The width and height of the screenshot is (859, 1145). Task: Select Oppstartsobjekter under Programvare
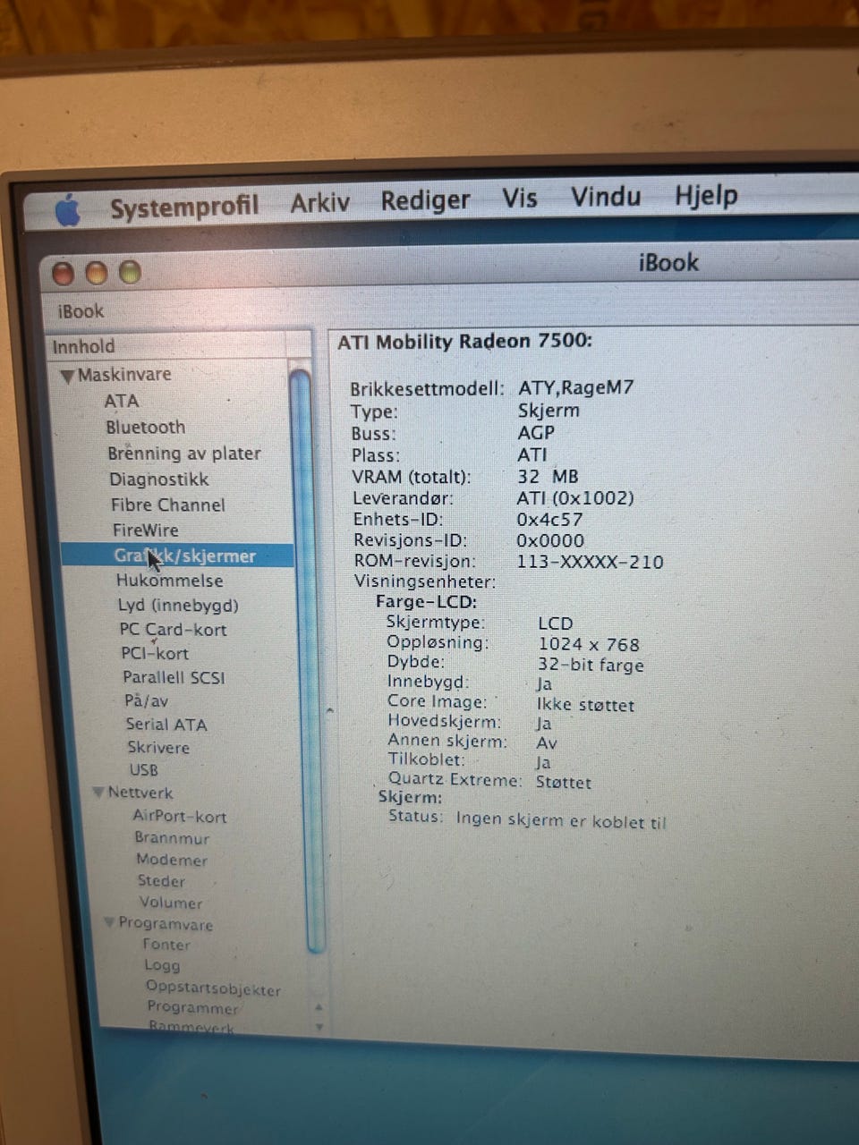tap(213, 989)
